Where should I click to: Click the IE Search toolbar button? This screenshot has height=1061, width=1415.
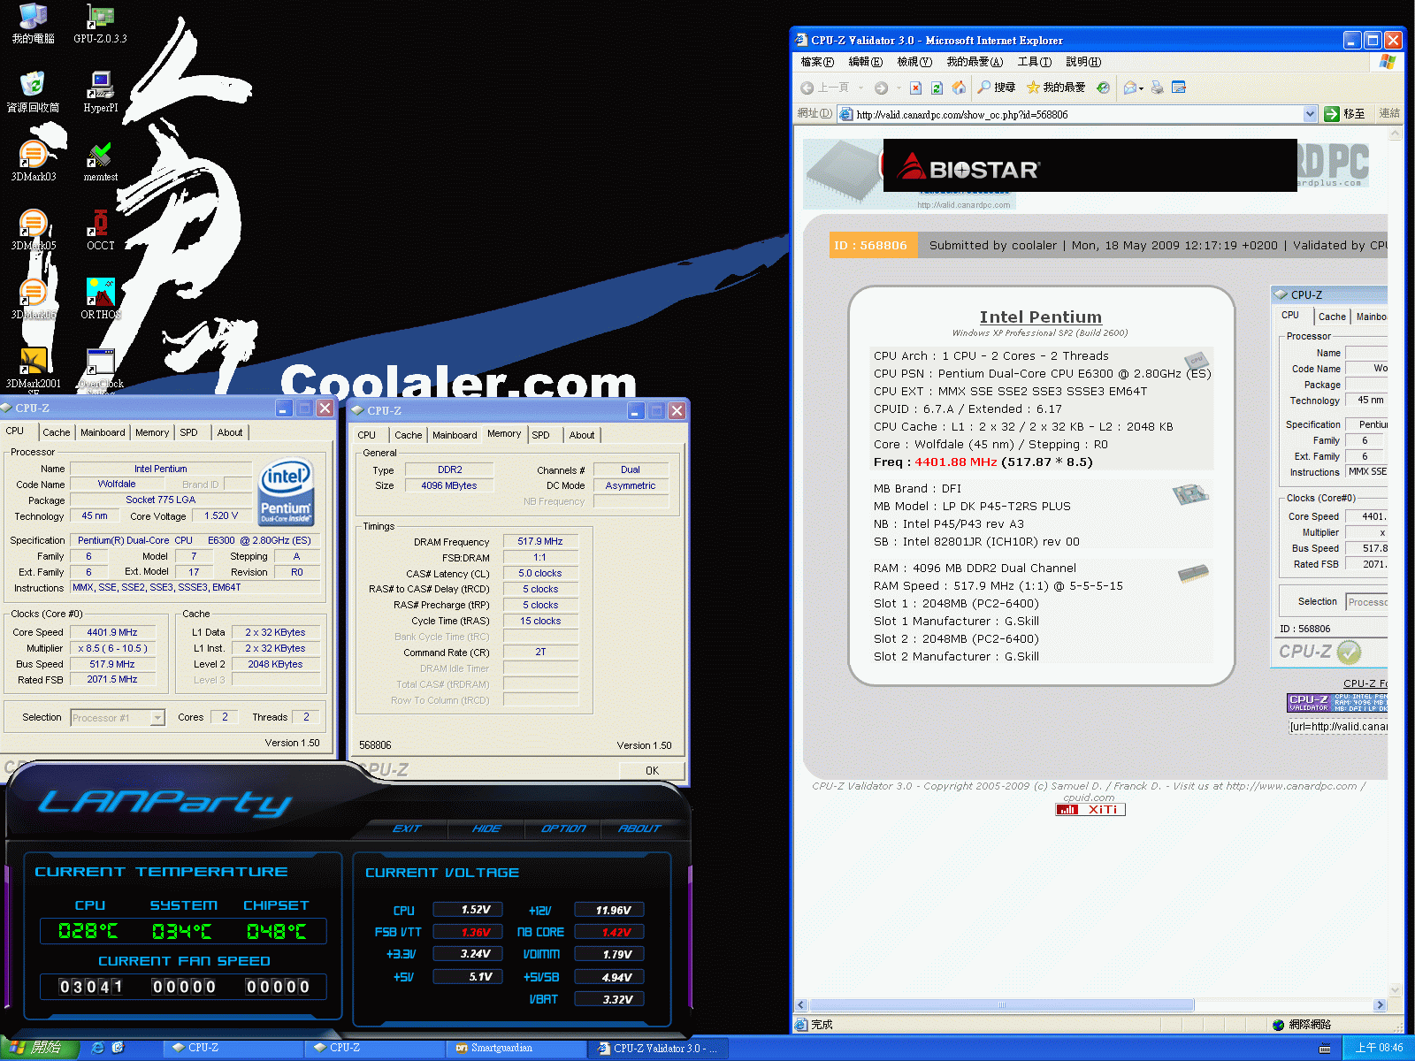996,88
